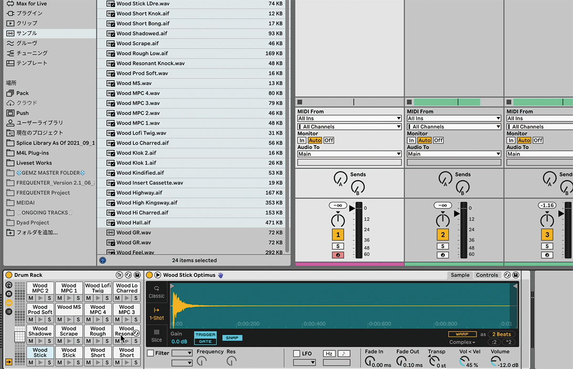Open track 2 MIDI From All Ins dropdown
The height and width of the screenshot is (369, 573).
tap(454, 118)
